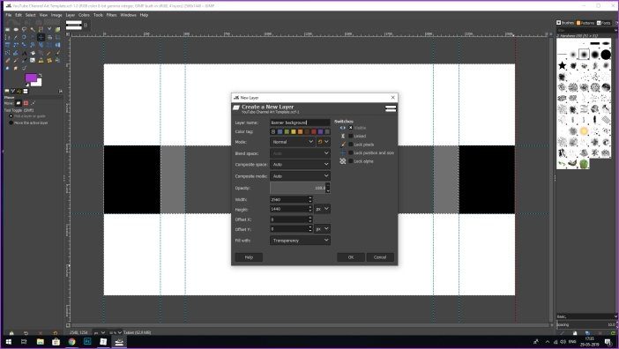Click the mode reset icon beside Normal

[x=320, y=142]
